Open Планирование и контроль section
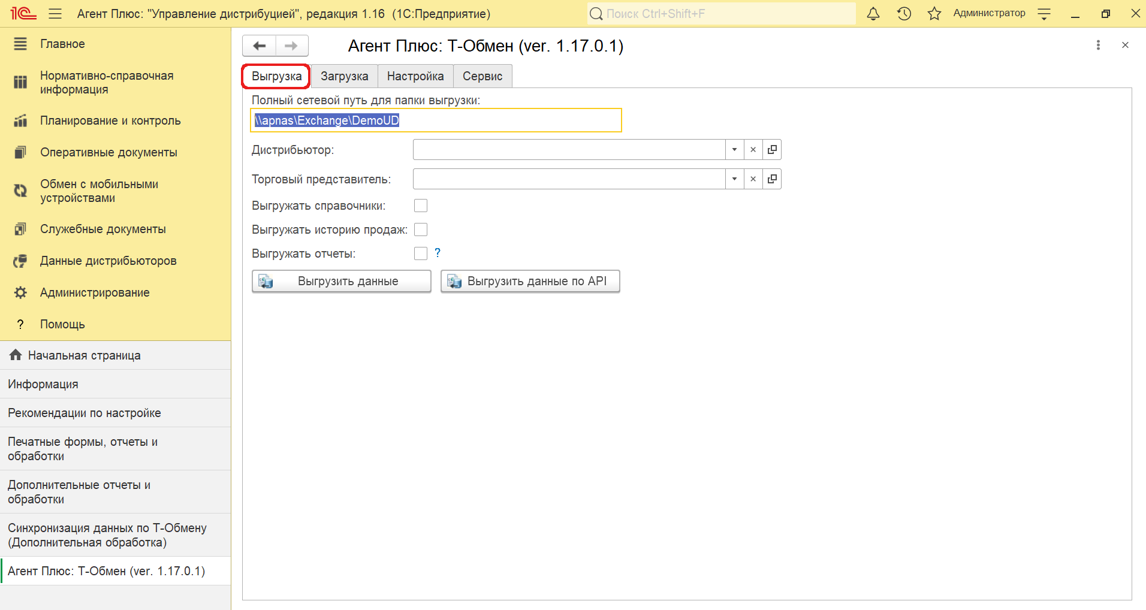The width and height of the screenshot is (1146, 610). click(x=115, y=120)
